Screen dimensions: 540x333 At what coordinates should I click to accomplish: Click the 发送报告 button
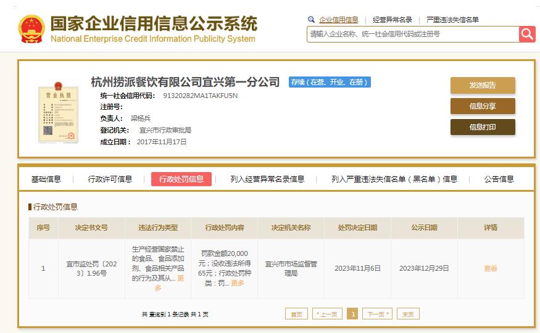coord(483,85)
